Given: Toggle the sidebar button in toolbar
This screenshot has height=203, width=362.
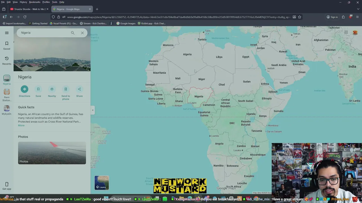Looking at the screenshot, I should [5, 17].
